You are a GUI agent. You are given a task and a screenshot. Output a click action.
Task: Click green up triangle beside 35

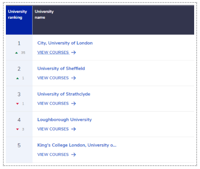(x=16, y=53)
